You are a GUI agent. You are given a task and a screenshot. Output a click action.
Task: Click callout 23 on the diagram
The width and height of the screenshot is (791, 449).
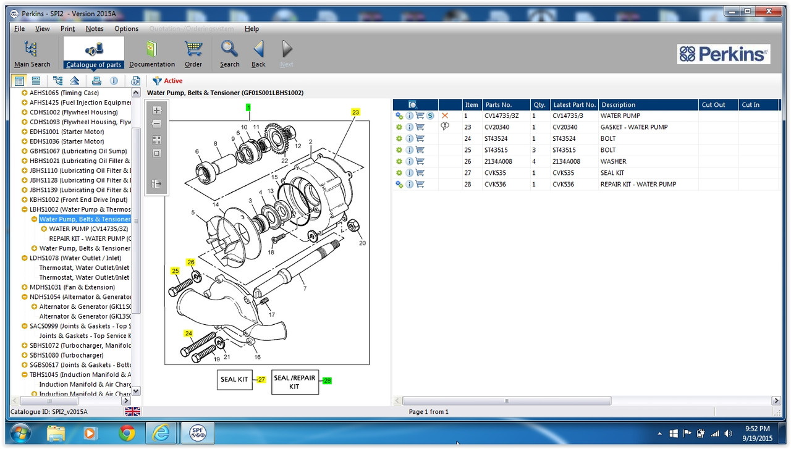(355, 112)
